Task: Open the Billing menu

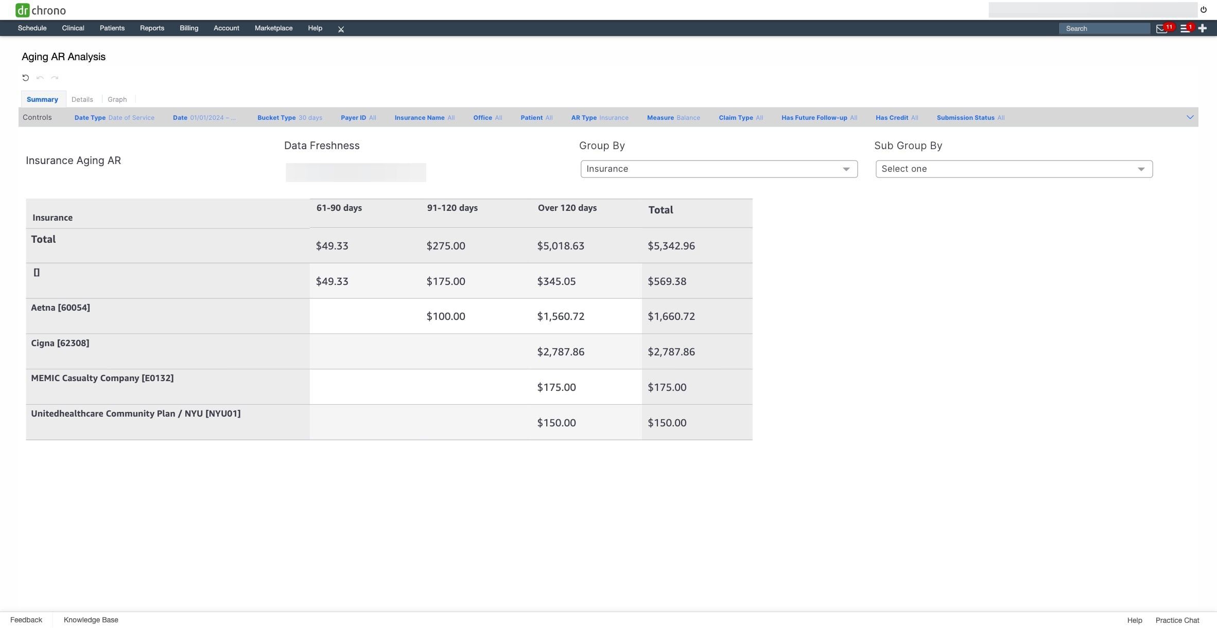Action: tap(188, 28)
